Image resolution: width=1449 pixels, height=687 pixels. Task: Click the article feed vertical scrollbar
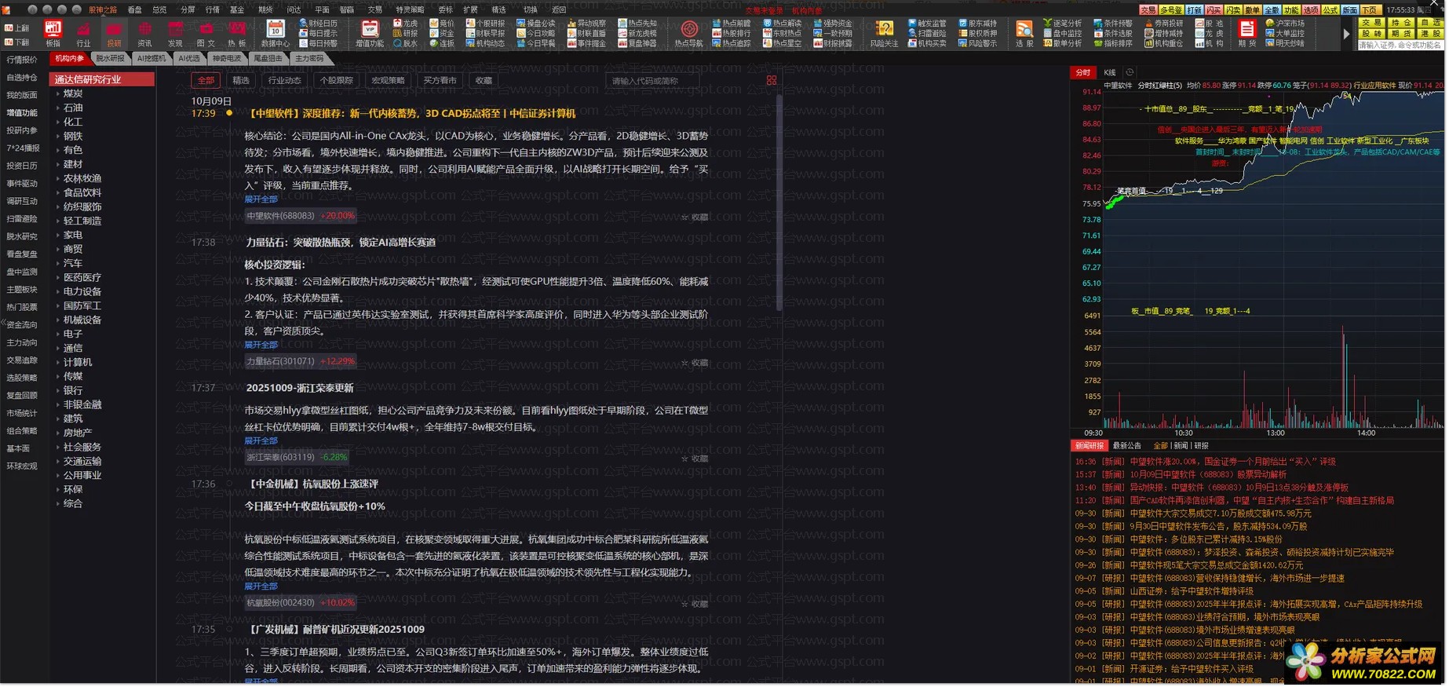point(779,202)
